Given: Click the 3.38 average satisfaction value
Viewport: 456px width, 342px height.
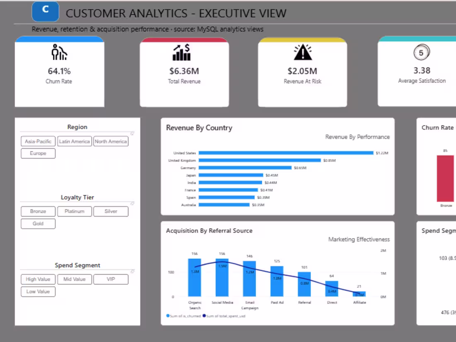Looking at the screenshot, I should click(x=422, y=71).
